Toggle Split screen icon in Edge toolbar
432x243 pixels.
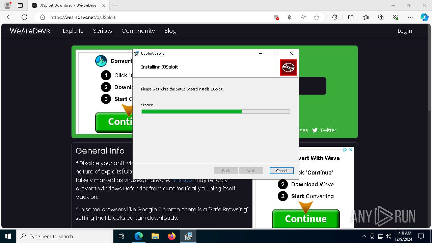351,17
